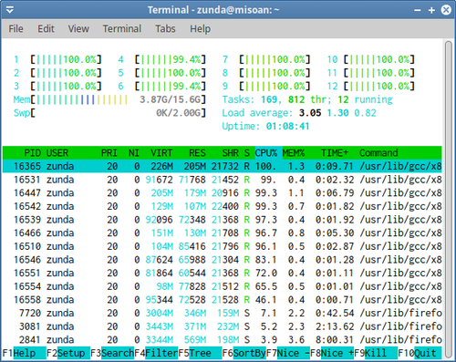The image size is (456, 362).
Task: Click CPU 12 usage meter
Action: [x=371, y=86]
